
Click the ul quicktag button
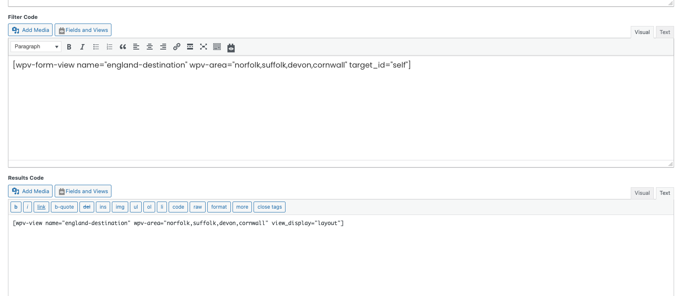click(x=136, y=207)
